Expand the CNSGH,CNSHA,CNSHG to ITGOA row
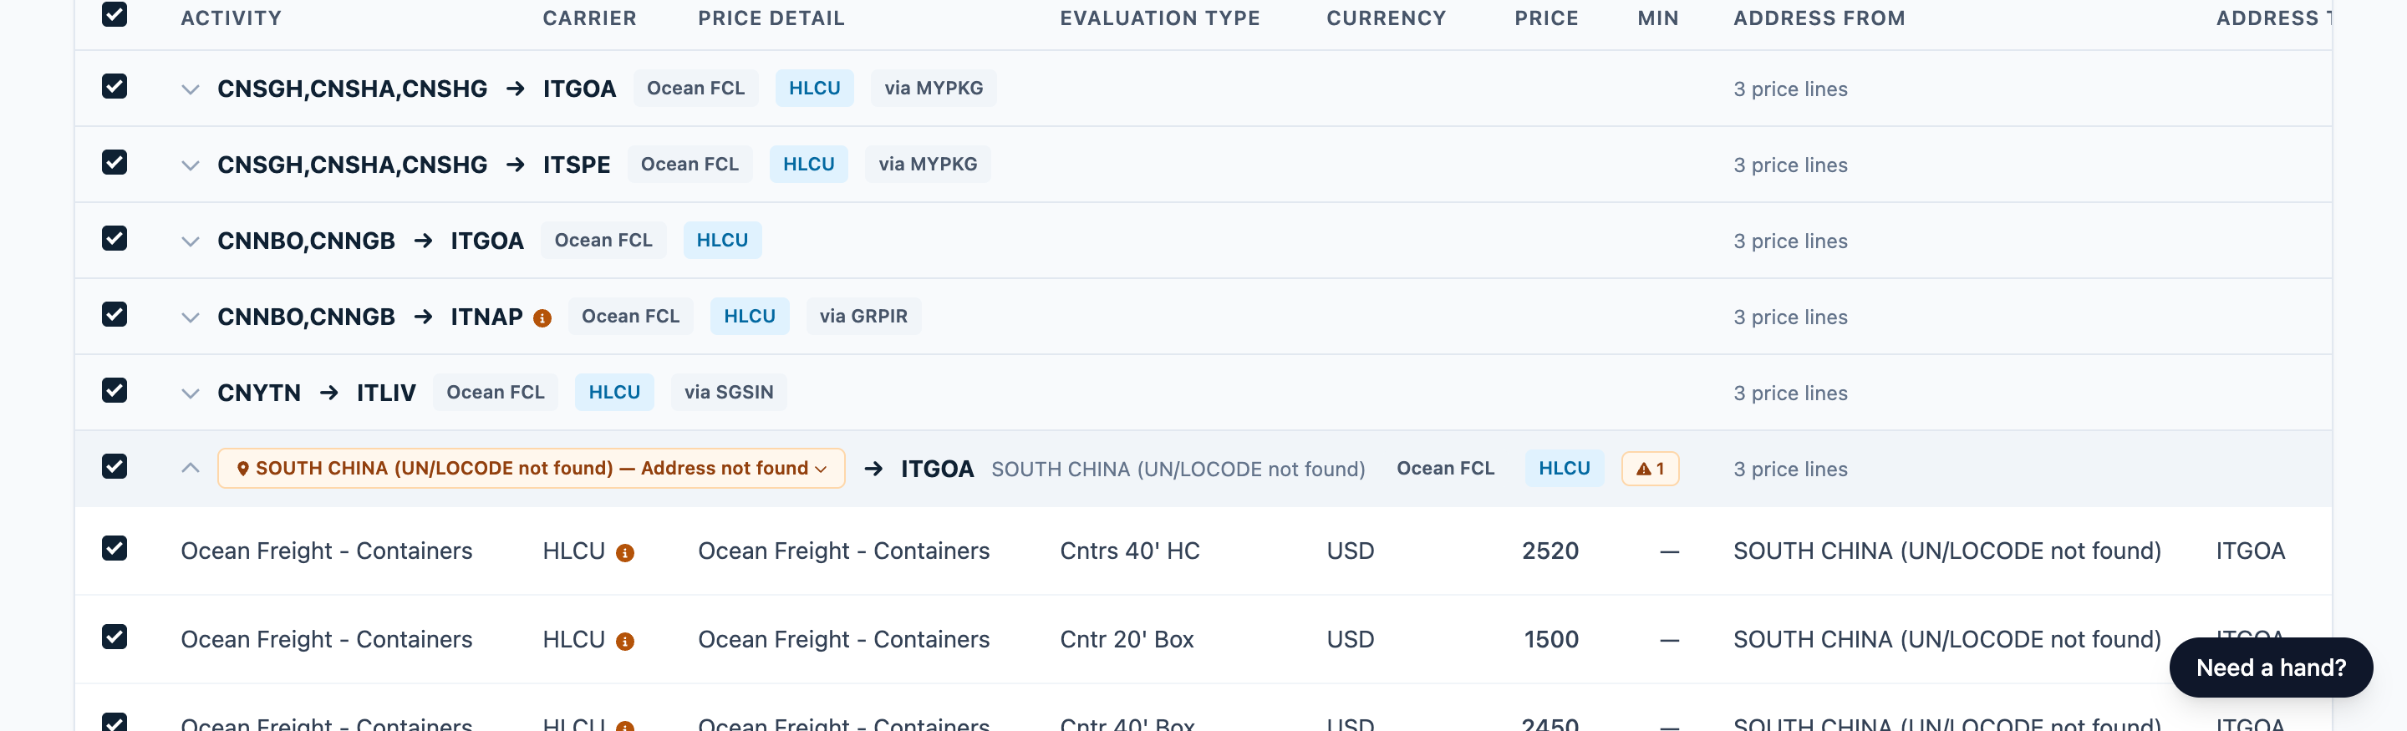The image size is (2407, 731). click(190, 89)
